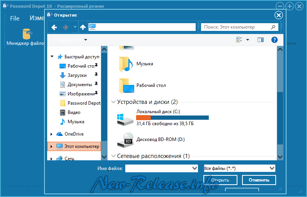Toggle the preview pane icon
The height and width of the screenshot is (197, 307).
260,40
